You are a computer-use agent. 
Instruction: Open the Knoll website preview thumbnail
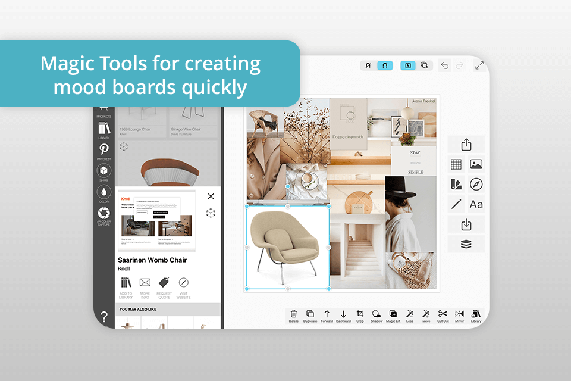pyautogui.click(x=156, y=221)
